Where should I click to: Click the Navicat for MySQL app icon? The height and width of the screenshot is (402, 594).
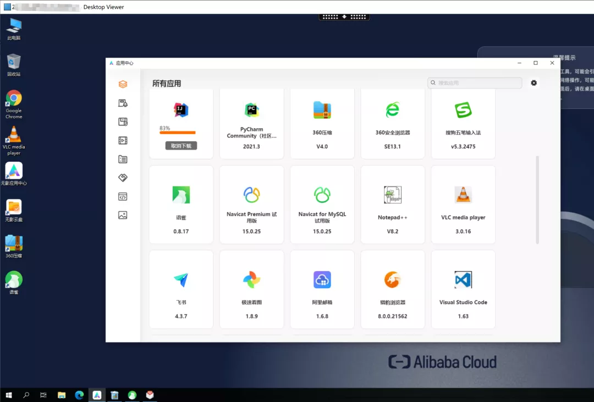(x=322, y=195)
